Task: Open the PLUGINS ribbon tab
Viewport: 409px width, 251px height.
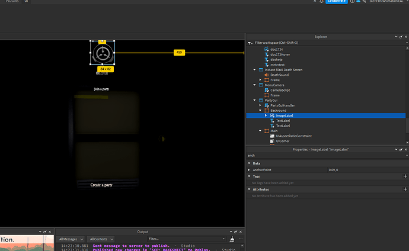Action: pos(12,1)
